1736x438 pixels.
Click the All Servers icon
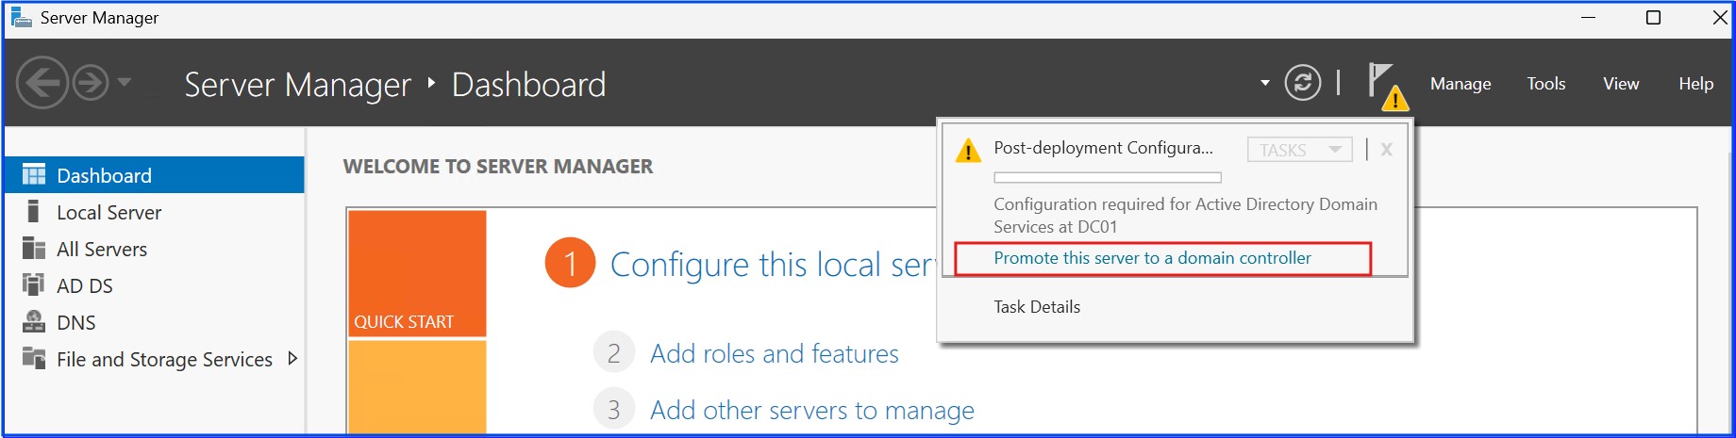[34, 248]
